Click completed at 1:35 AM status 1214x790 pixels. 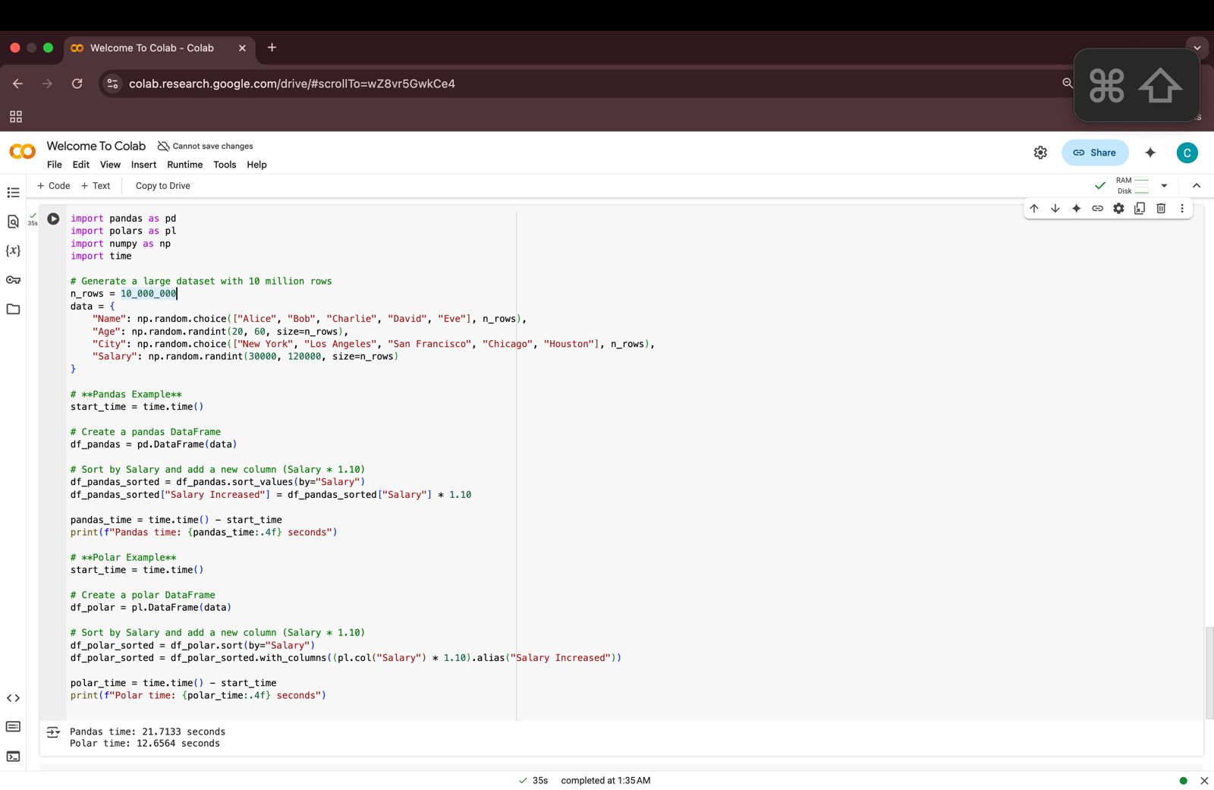tap(605, 781)
